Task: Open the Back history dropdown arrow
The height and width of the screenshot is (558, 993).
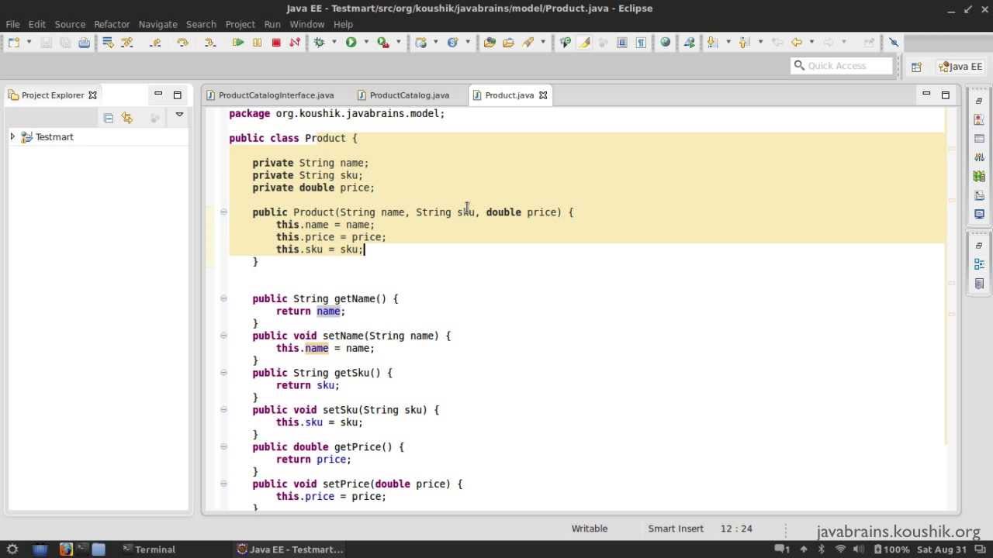Action: [811, 43]
